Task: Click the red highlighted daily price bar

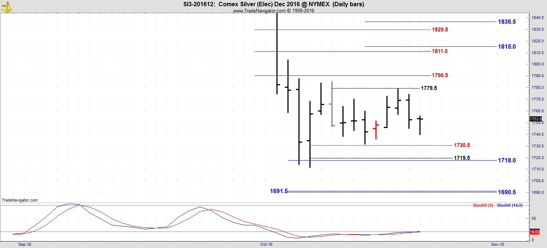Action: [376, 129]
